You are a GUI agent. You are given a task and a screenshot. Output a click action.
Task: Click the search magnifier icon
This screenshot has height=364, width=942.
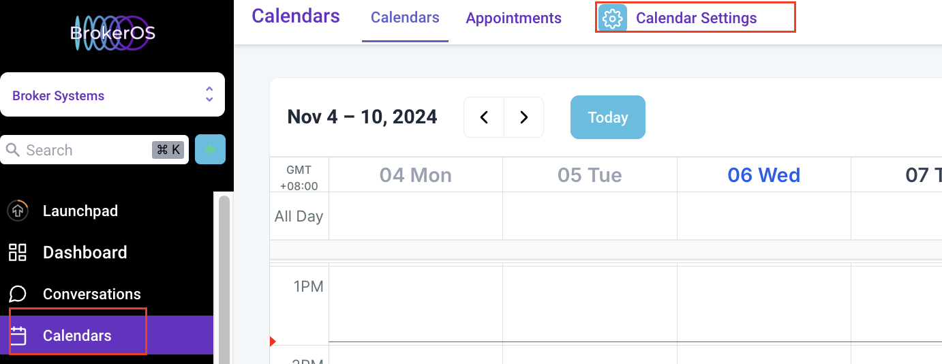point(12,150)
